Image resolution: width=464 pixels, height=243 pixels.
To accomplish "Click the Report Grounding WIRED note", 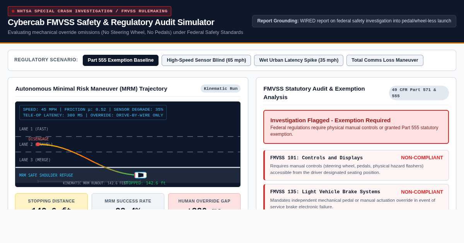I will pos(354,21).
